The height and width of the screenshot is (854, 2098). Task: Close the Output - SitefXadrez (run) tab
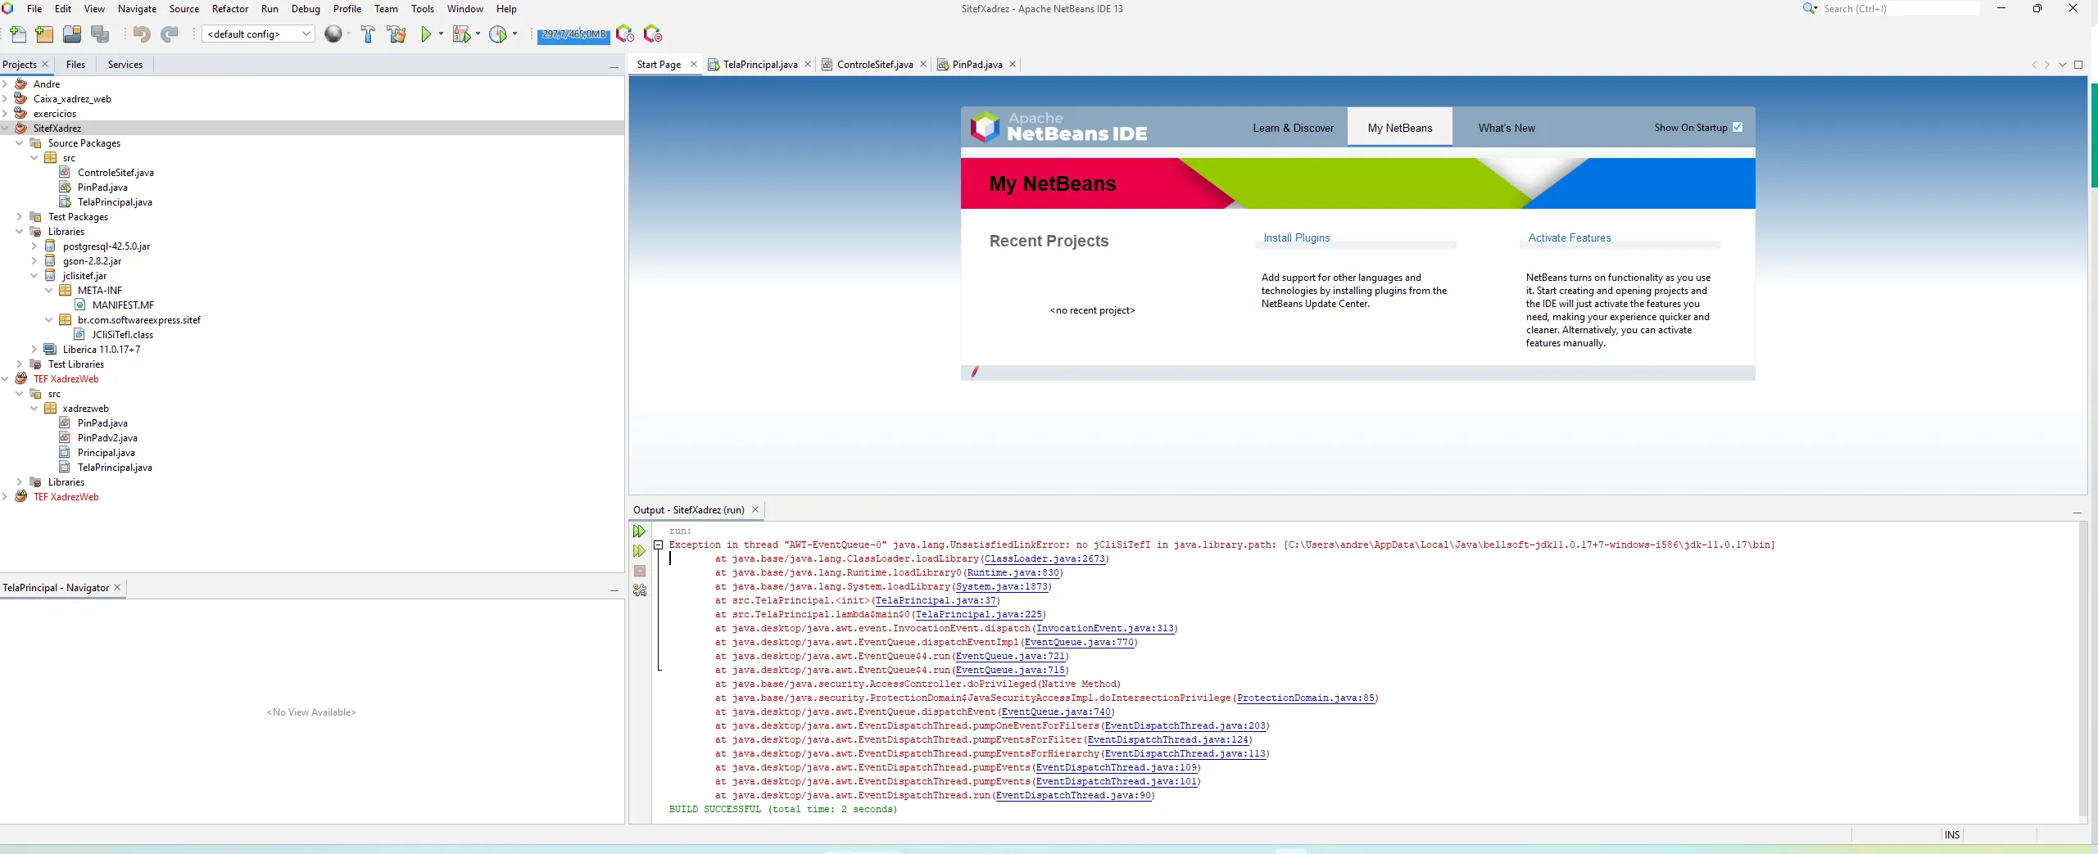[x=755, y=509]
